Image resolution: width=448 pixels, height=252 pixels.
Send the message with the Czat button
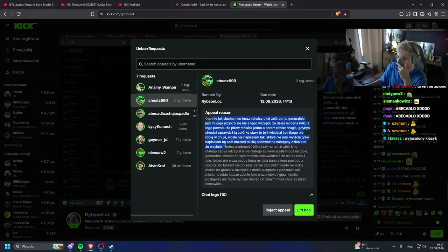tap(437, 234)
